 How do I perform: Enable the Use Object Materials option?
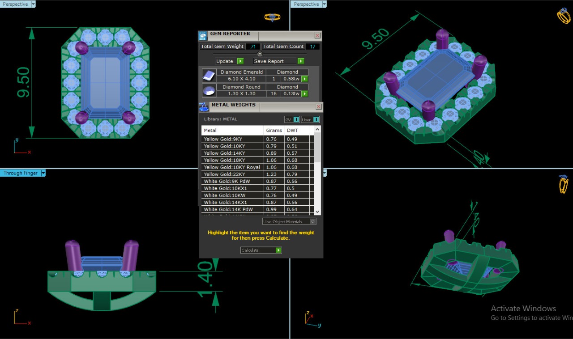pos(313,221)
